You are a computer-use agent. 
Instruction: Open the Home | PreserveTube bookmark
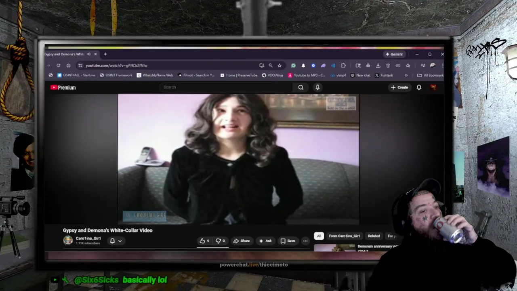tap(239, 75)
